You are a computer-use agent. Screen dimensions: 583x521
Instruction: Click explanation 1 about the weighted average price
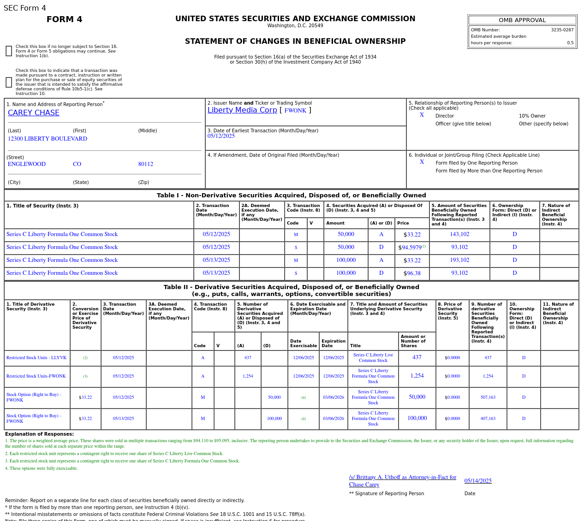click(289, 444)
